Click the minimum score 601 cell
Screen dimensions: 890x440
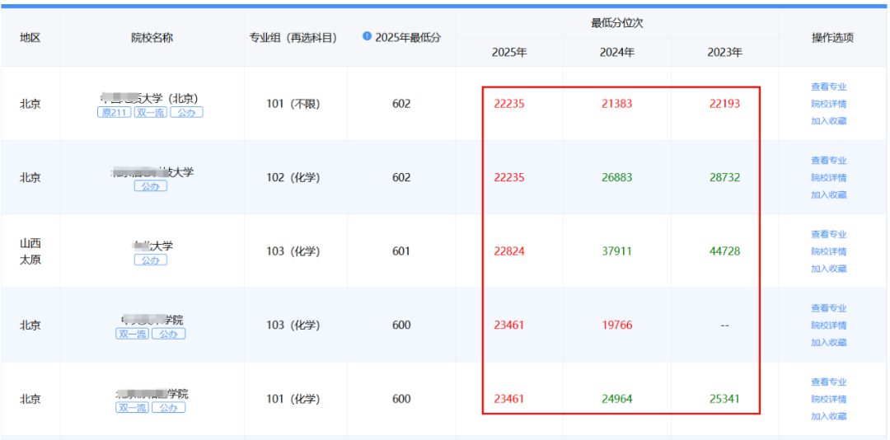(401, 251)
